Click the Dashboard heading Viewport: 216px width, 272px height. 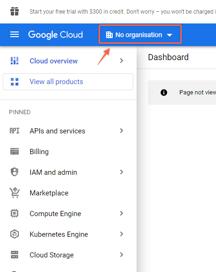[168, 57]
